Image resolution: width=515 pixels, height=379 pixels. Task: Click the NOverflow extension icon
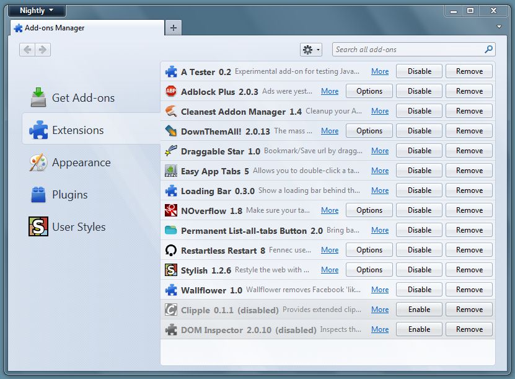[x=169, y=210]
